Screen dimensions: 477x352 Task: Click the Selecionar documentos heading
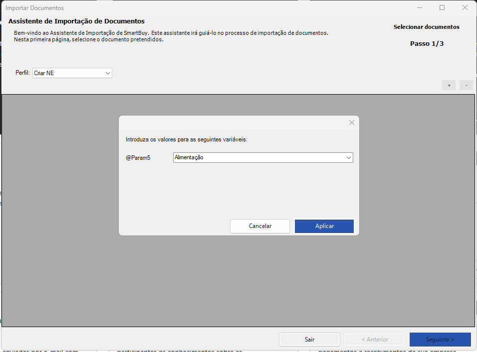coord(426,27)
